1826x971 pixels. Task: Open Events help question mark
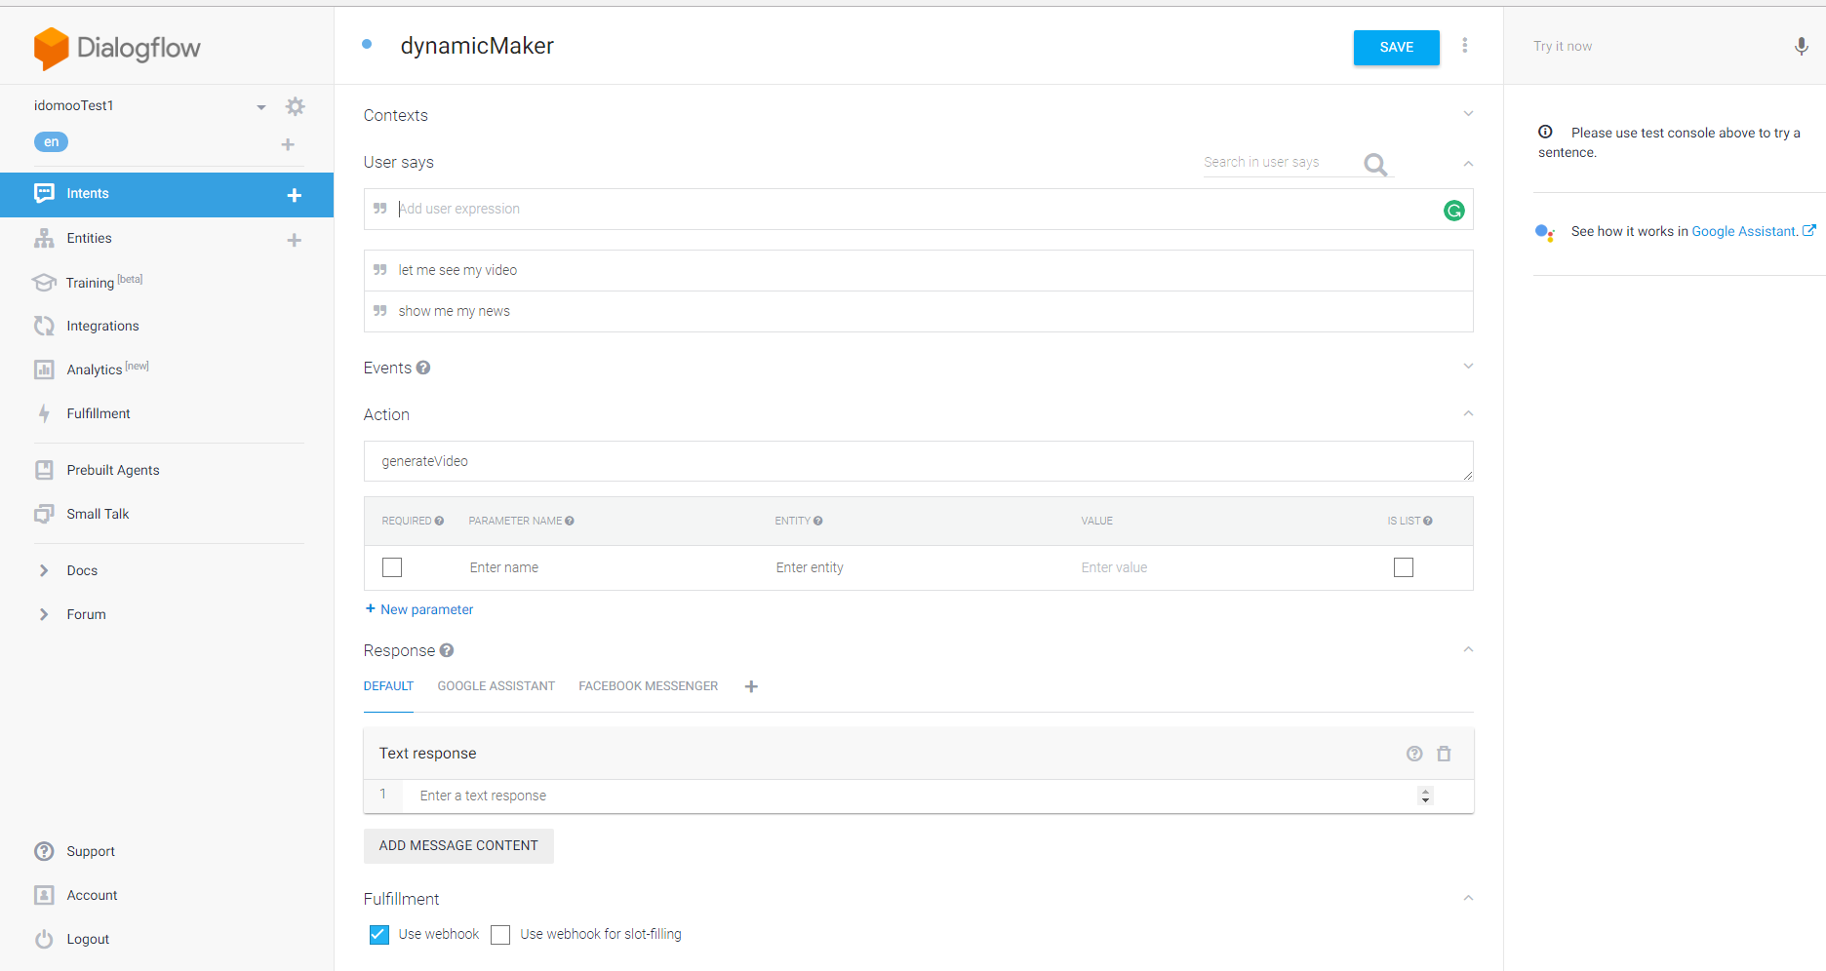pos(423,368)
